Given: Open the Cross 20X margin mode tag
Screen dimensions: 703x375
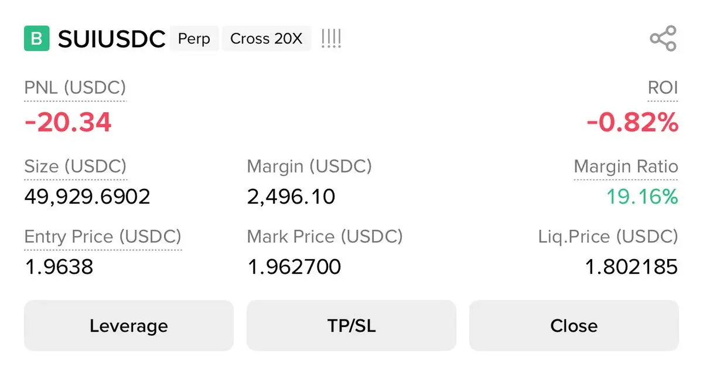Looking at the screenshot, I should pyautogui.click(x=267, y=39).
